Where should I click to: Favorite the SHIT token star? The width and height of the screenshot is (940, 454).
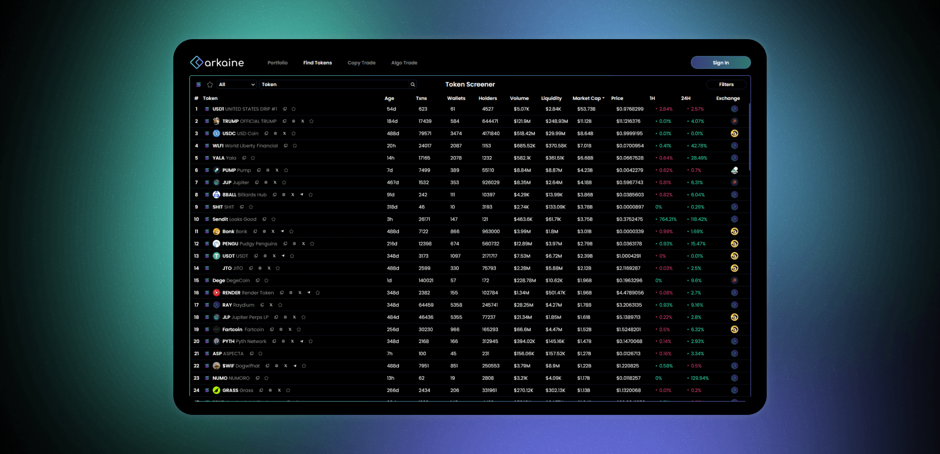coord(251,207)
